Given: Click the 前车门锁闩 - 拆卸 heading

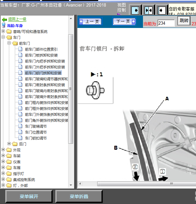Looking at the screenshot, I should pos(102,49).
